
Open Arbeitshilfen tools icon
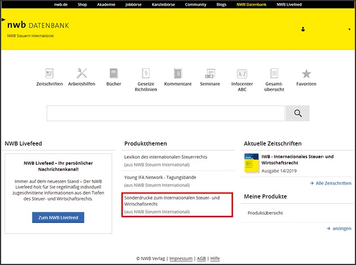point(81,73)
